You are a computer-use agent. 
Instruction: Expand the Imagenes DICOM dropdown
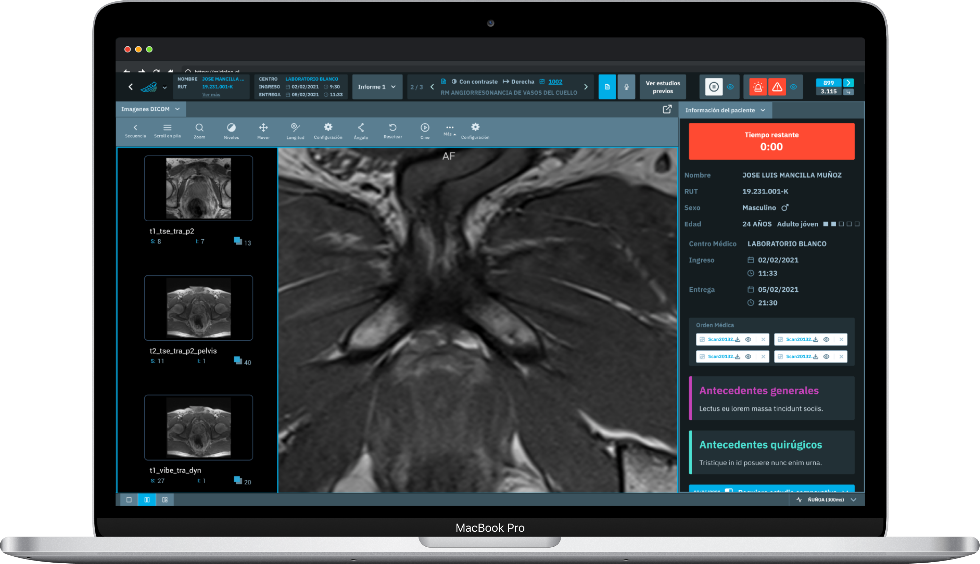point(151,109)
